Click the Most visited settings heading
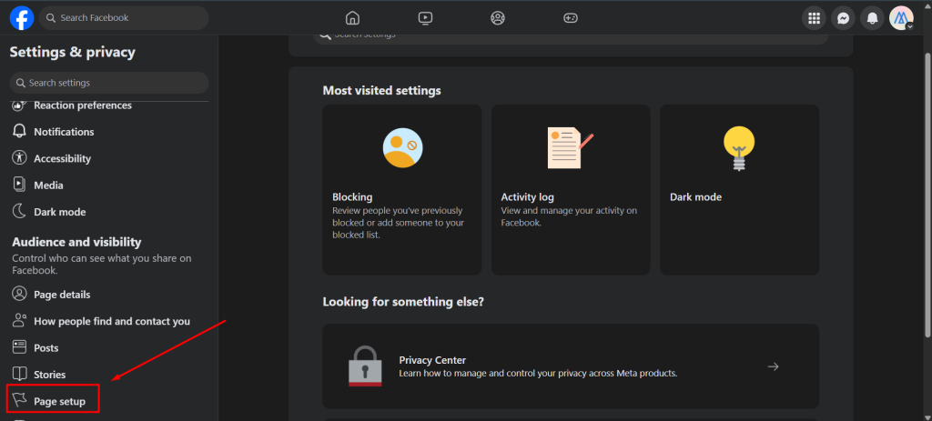The height and width of the screenshot is (421, 932). 381,91
